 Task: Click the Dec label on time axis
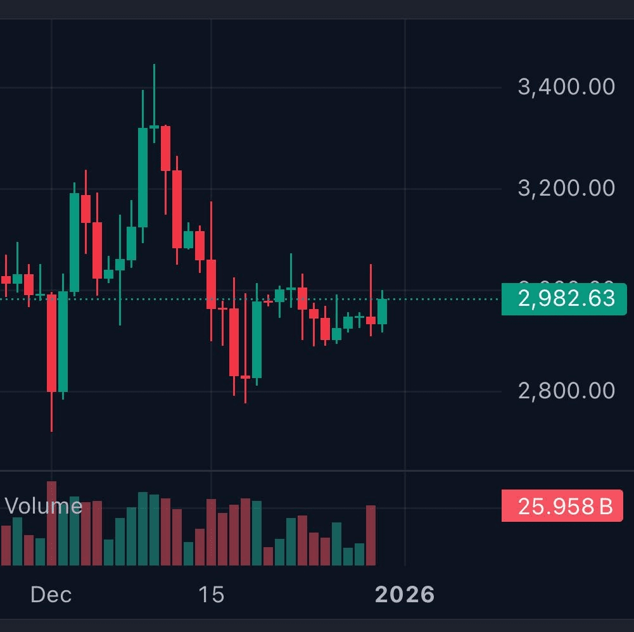click(51, 595)
